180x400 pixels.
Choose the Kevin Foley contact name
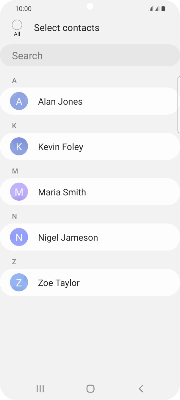[61, 147]
